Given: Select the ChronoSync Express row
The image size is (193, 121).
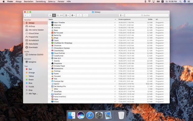Looking at the screenshot, I should [x=109, y=48].
